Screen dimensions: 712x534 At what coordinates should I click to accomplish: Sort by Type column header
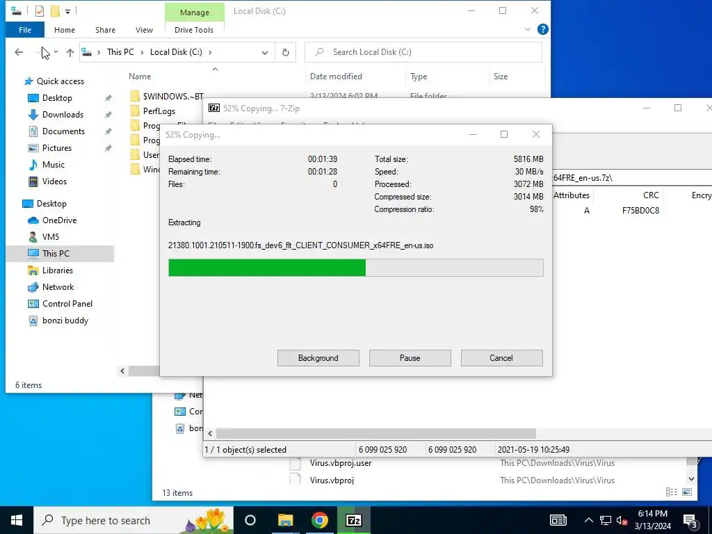[418, 76]
